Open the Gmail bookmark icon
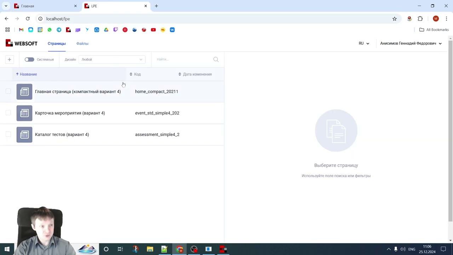Image resolution: width=453 pixels, height=255 pixels. tap(21, 30)
